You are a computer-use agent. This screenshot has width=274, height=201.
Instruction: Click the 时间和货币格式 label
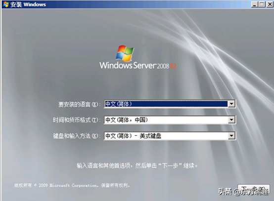pos(77,120)
